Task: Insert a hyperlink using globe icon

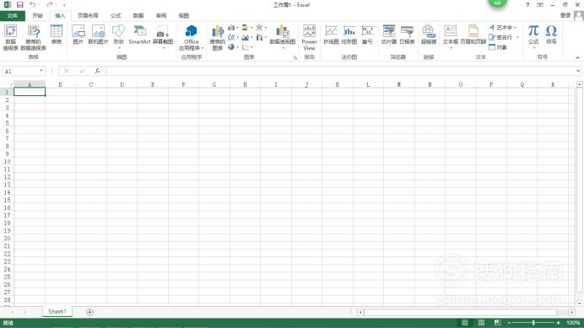Action: coord(429,35)
